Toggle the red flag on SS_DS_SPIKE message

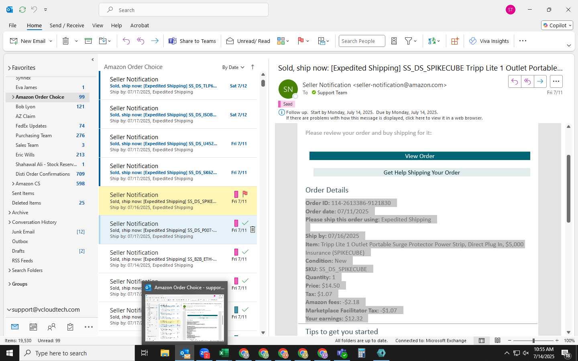(245, 194)
